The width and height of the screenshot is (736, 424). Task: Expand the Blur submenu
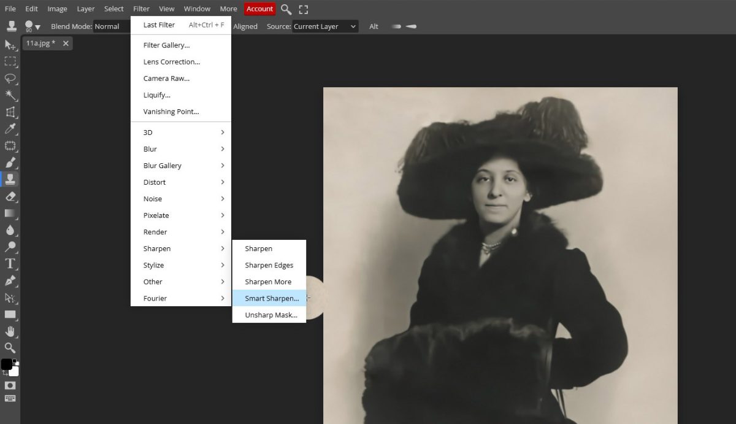pos(181,149)
